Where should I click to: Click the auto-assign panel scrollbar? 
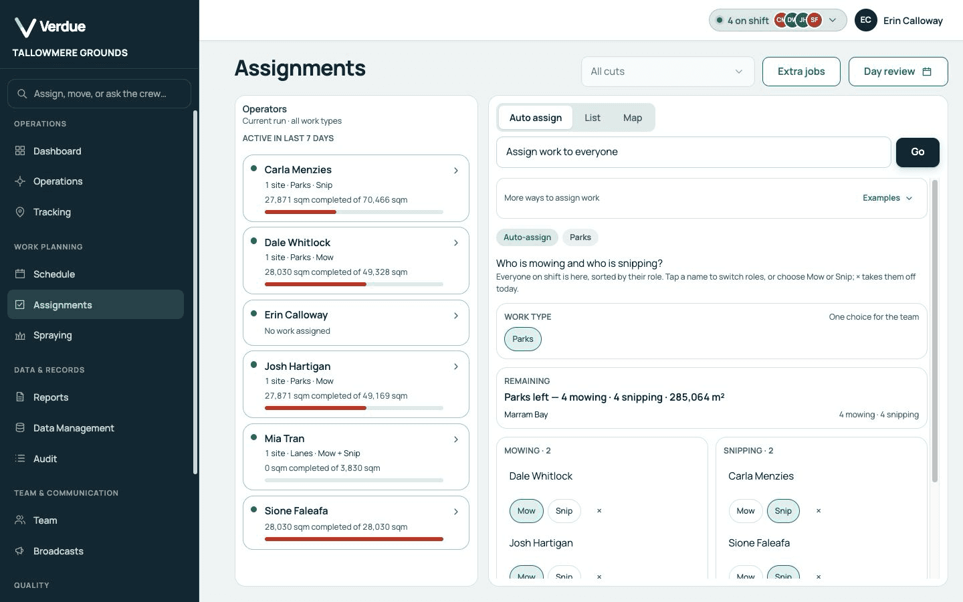tap(935, 330)
